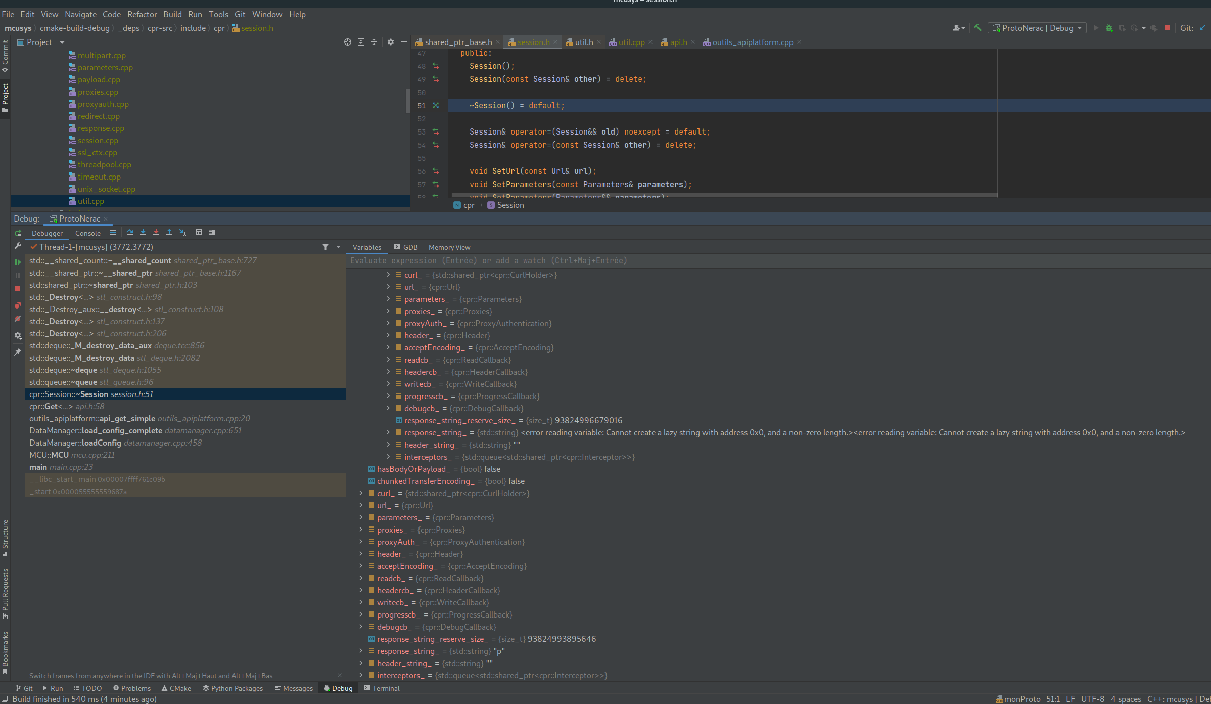Viewport: 1211px width, 704px height.
Task: Click the green Debug bug icon in toolbar
Action: point(1109,28)
